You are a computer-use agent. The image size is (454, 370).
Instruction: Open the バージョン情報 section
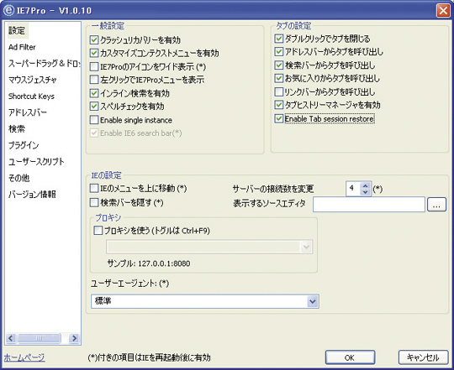coord(32,195)
